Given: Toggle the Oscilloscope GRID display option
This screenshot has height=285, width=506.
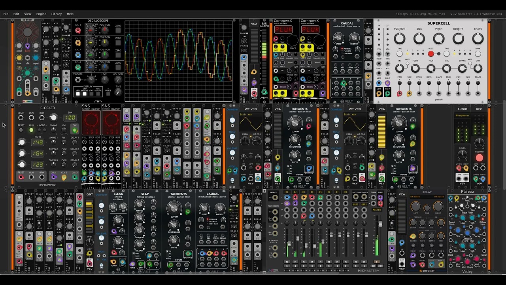Looking at the screenshot, I should (x=78, y=94).
